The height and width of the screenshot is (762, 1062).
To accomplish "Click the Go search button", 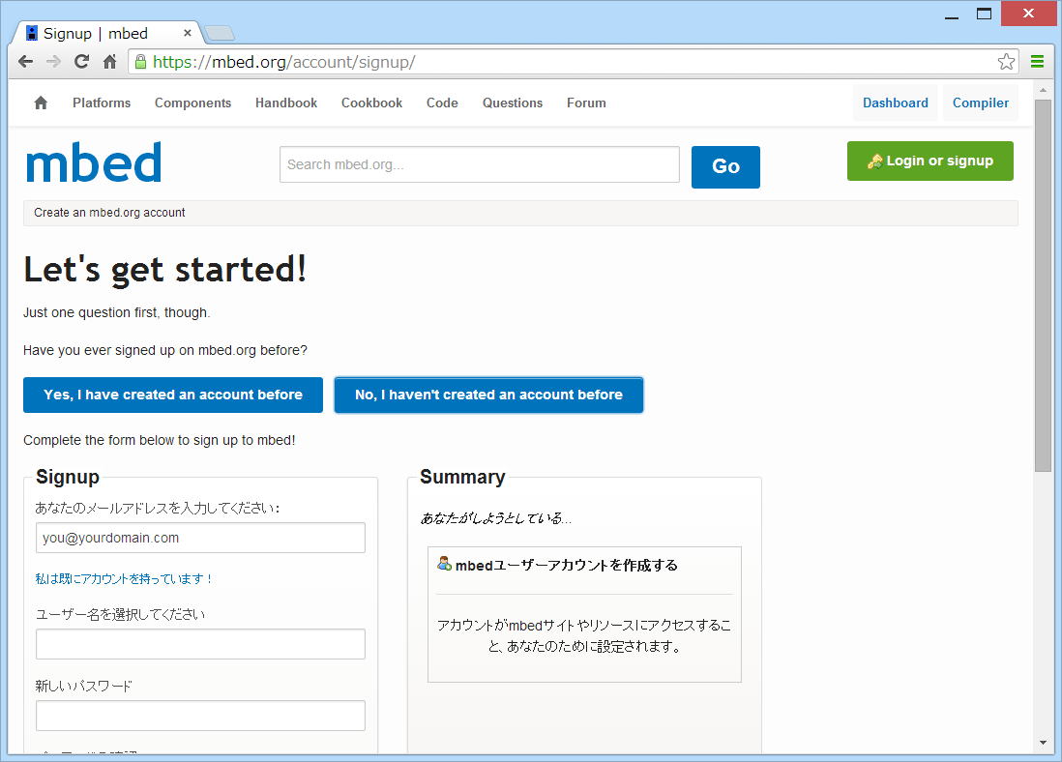I will [x=725, y=166].
